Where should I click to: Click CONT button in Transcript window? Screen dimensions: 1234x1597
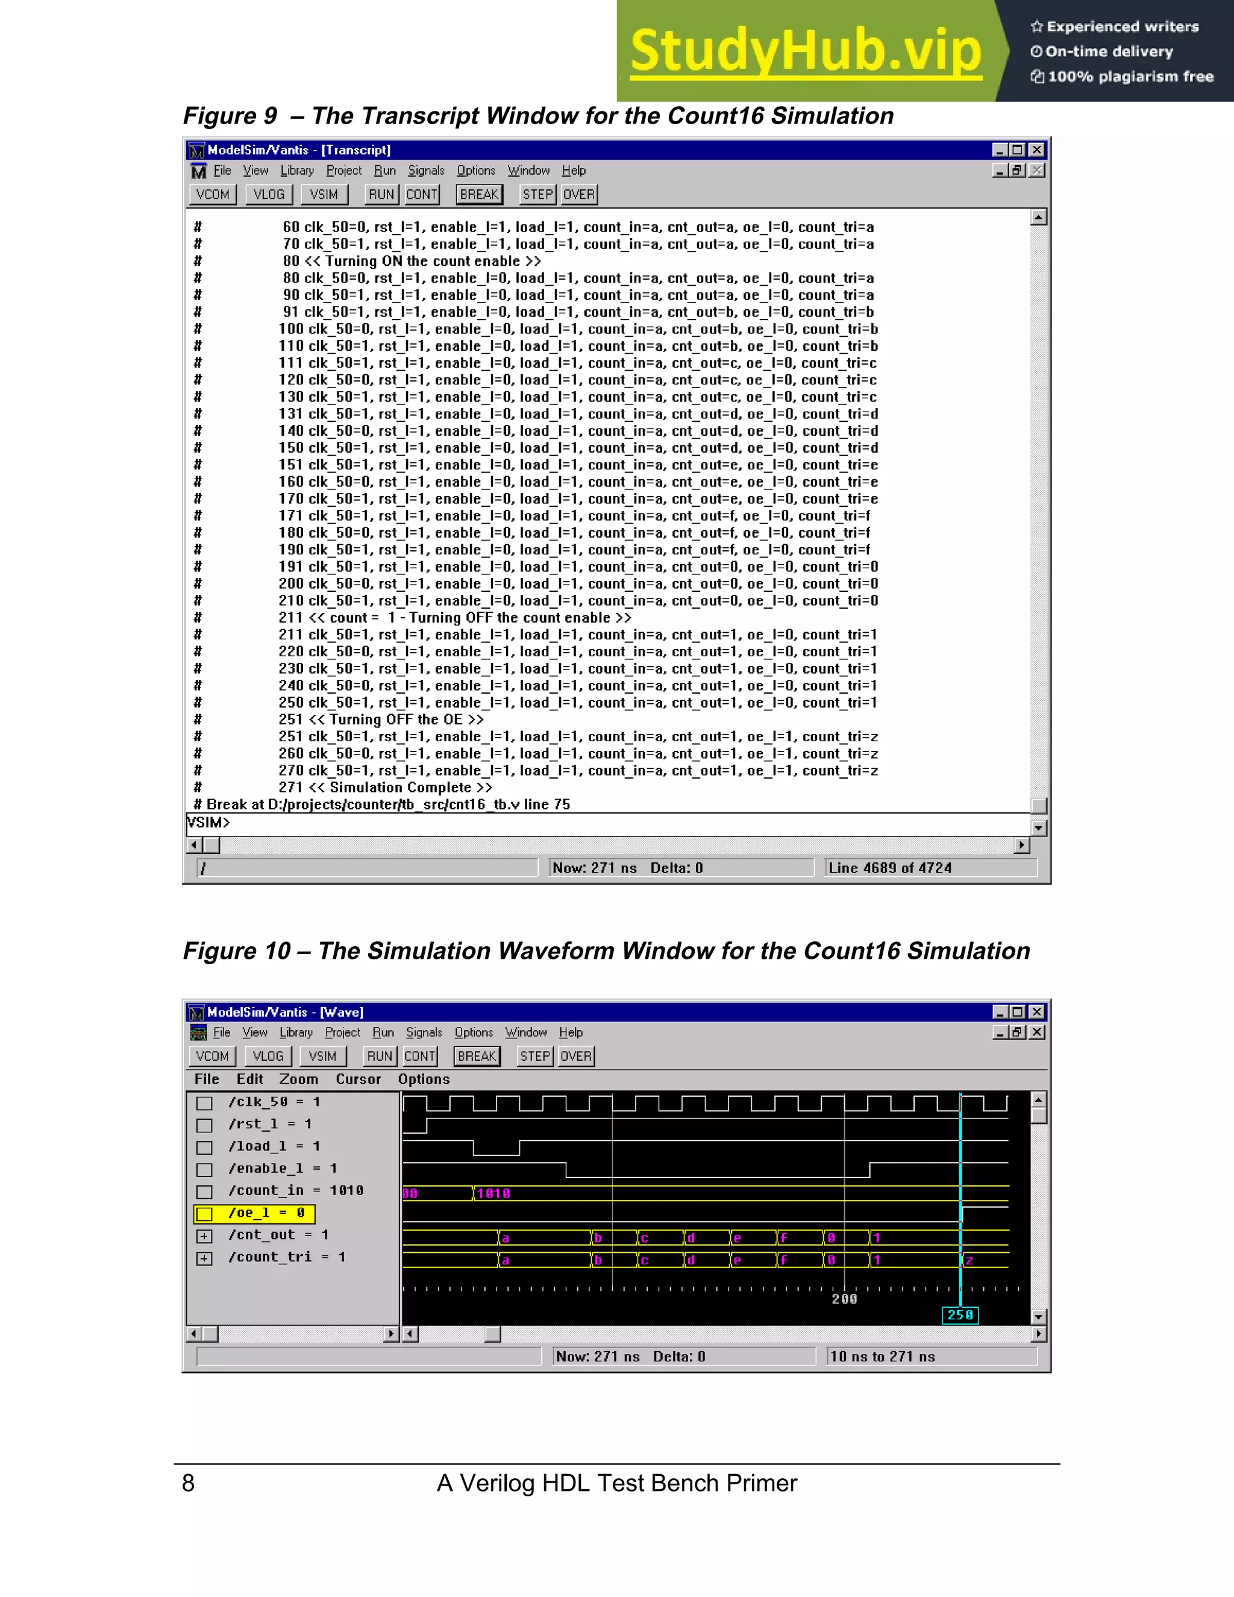[422, 195]
